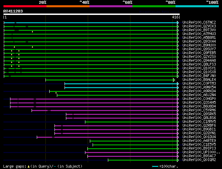Click the green alignment bar of A8J2N4
Viewport: 222px width, 169px height.
click(x=117, y=95)
